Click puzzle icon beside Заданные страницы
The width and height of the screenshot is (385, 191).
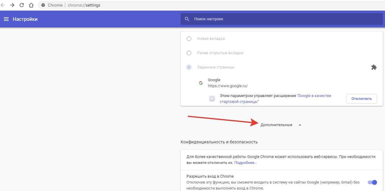pyautogui.click(x=374, y=67)
